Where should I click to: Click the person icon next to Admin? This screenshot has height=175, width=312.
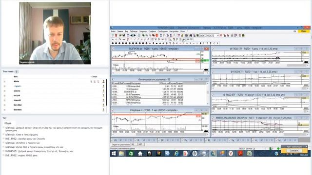pos(103,81)
